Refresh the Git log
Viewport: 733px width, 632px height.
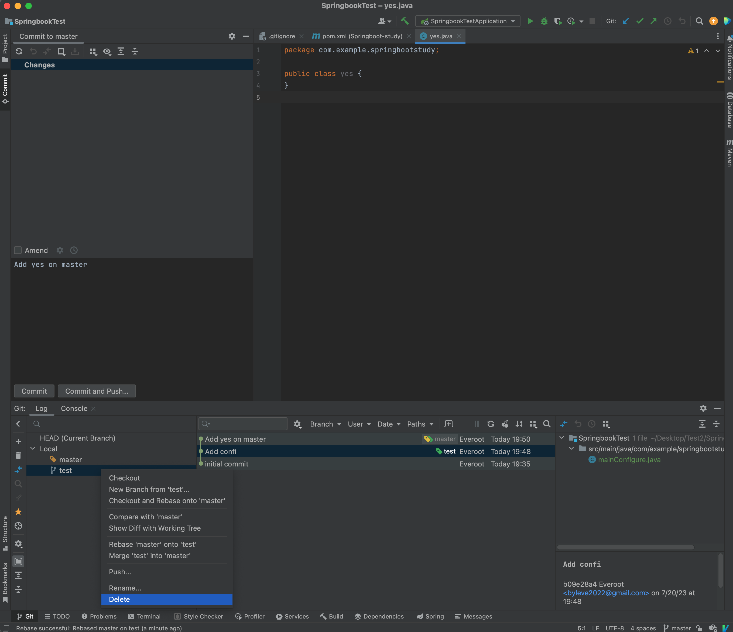tap(491, 424)
